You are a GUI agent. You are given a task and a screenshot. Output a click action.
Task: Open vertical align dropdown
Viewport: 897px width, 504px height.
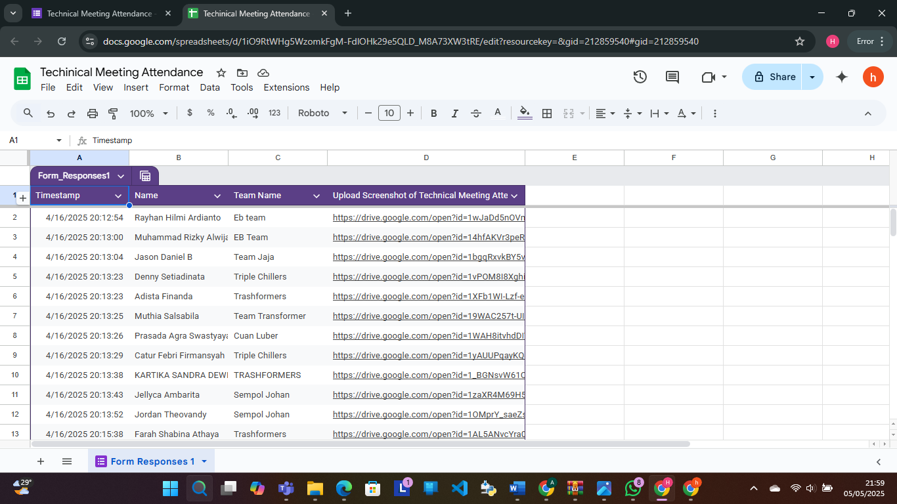pyautogui.click(x=632, y=114)
